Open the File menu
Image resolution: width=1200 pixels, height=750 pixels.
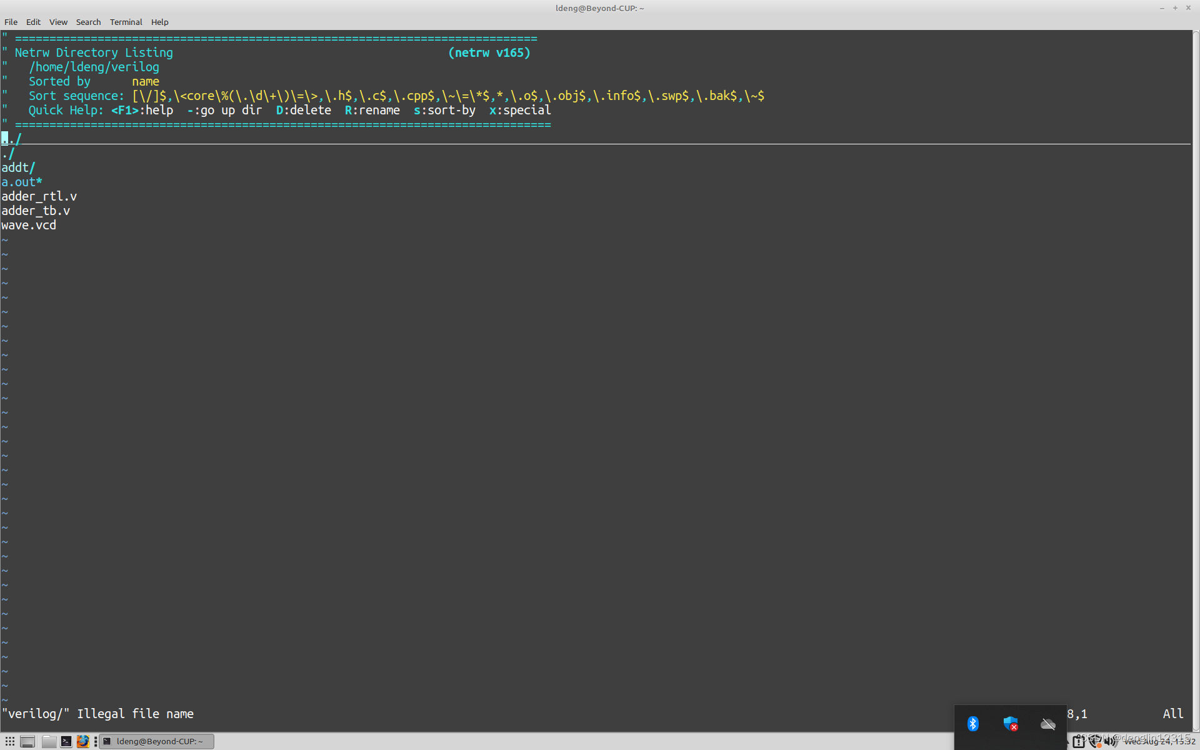[x=11, y=22]
